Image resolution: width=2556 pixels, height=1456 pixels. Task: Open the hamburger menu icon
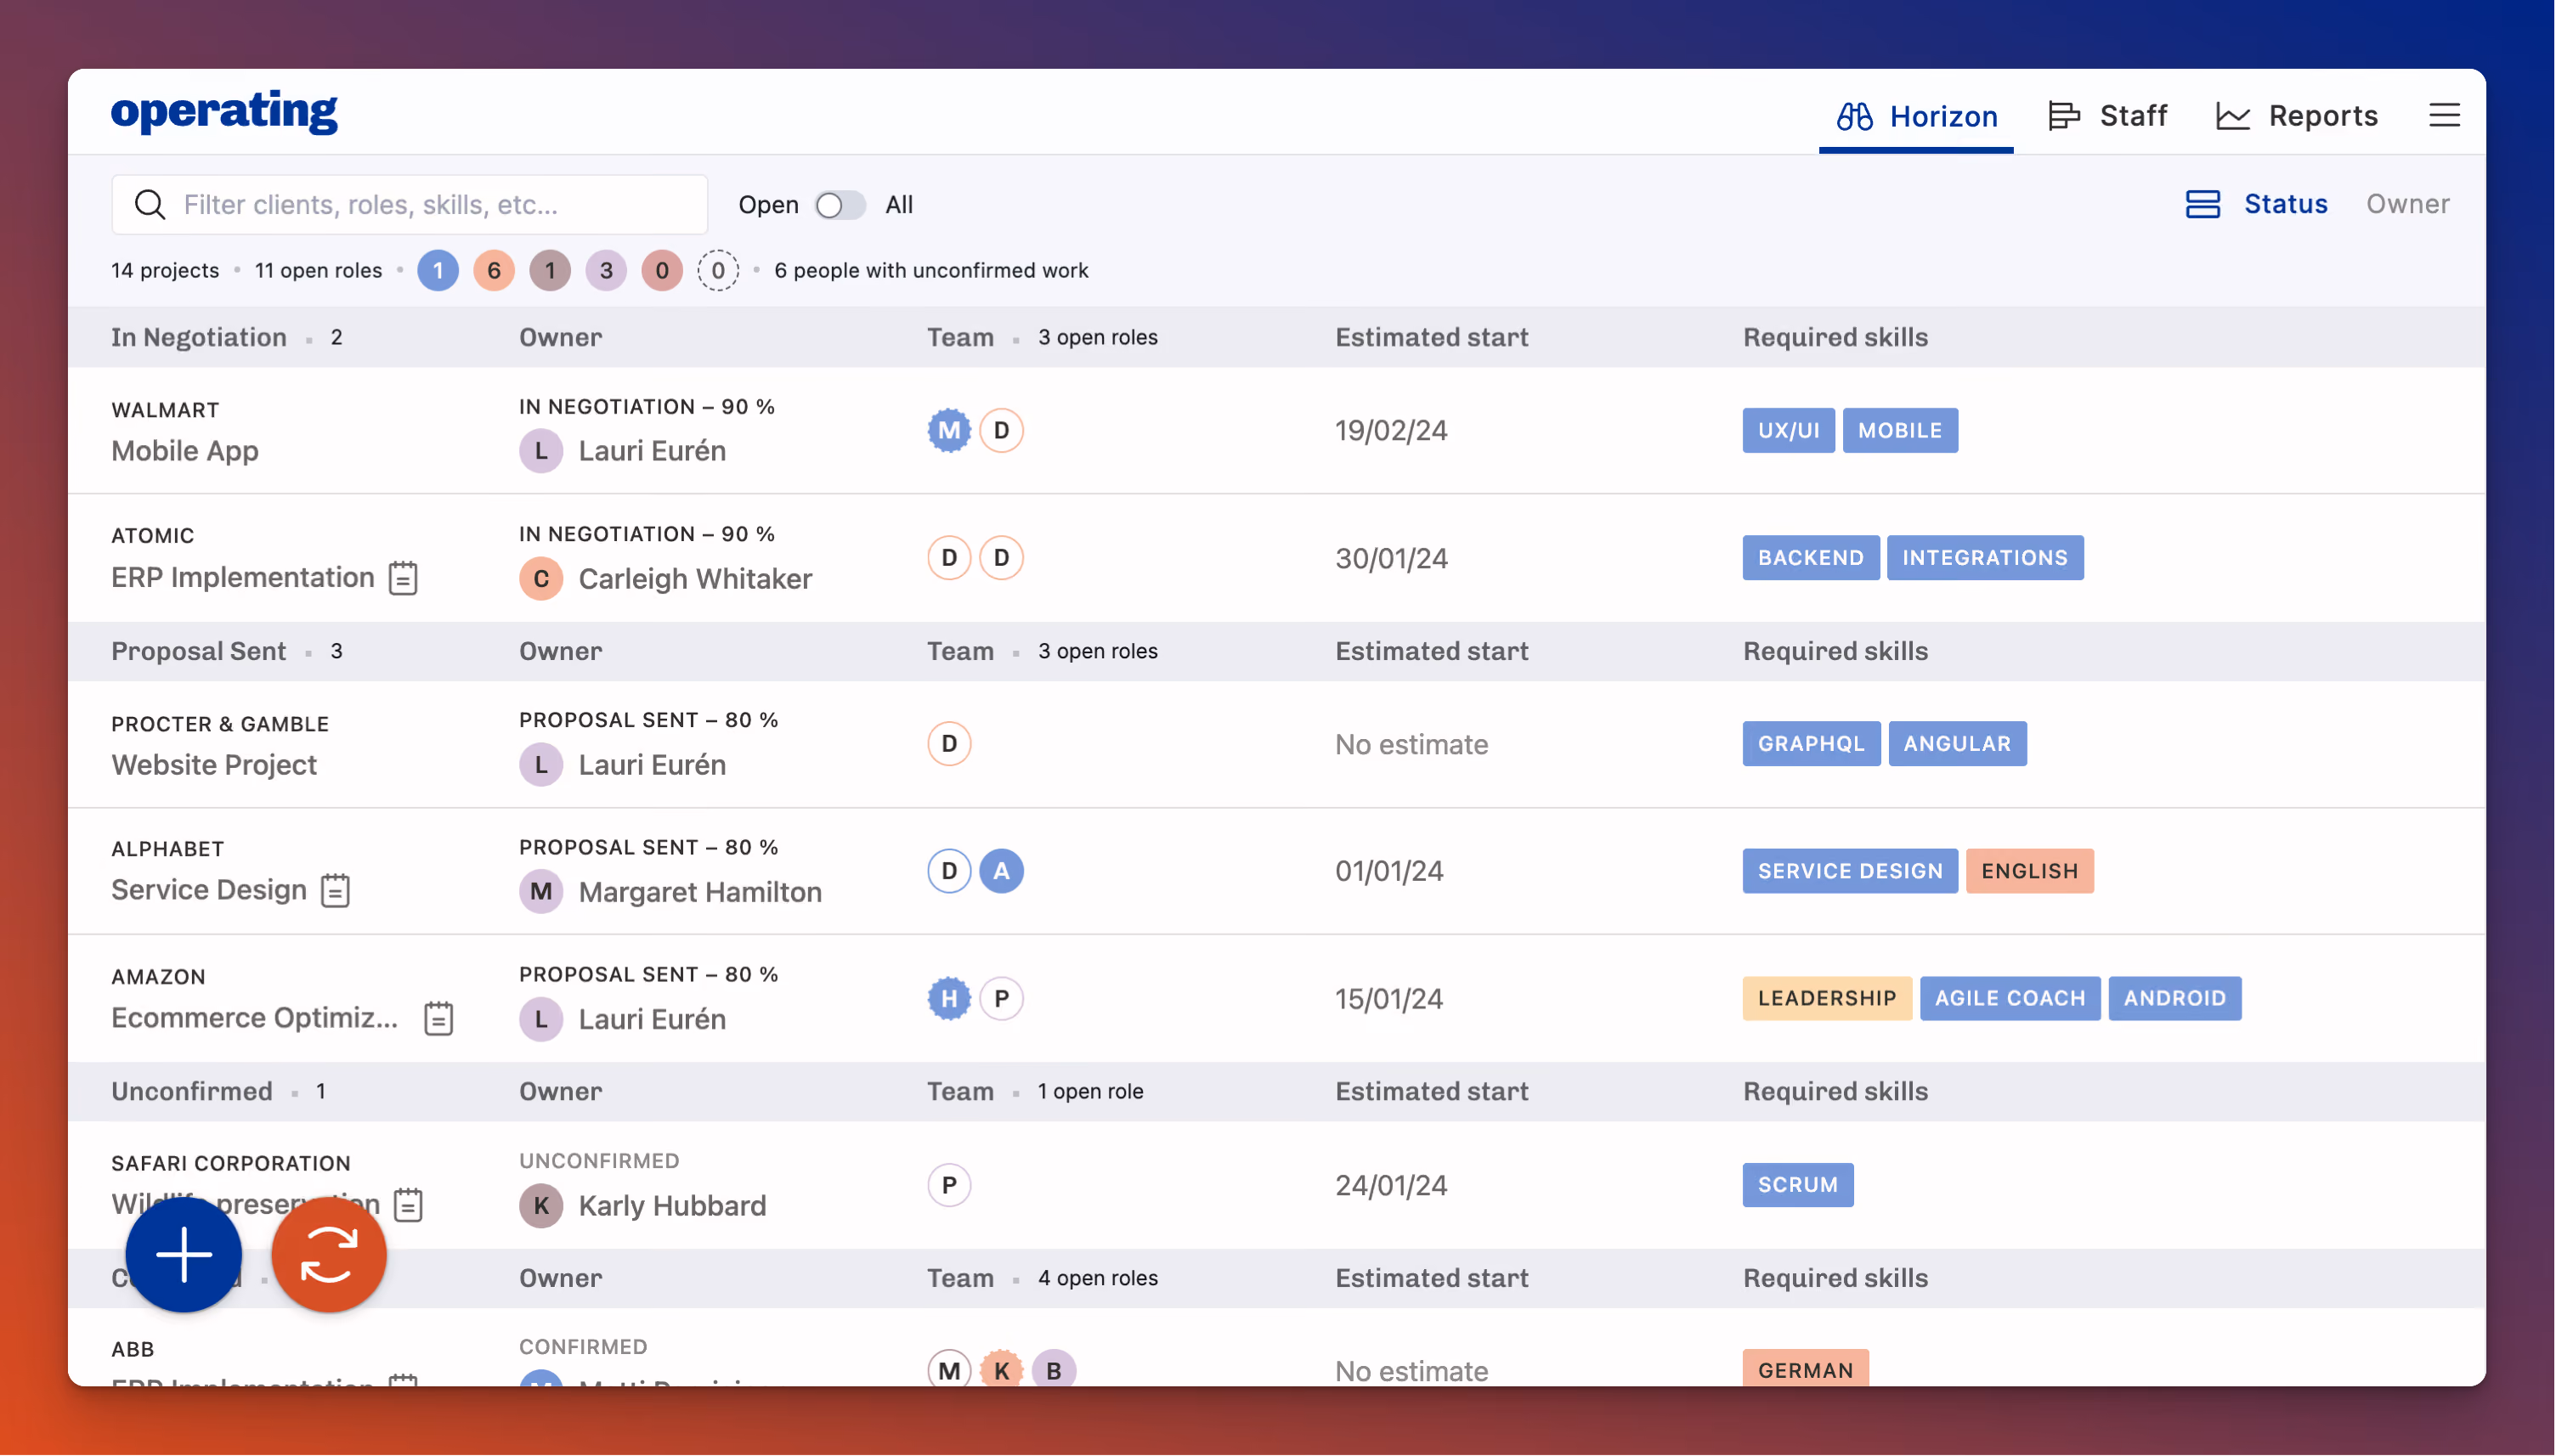click(2444, 115)
